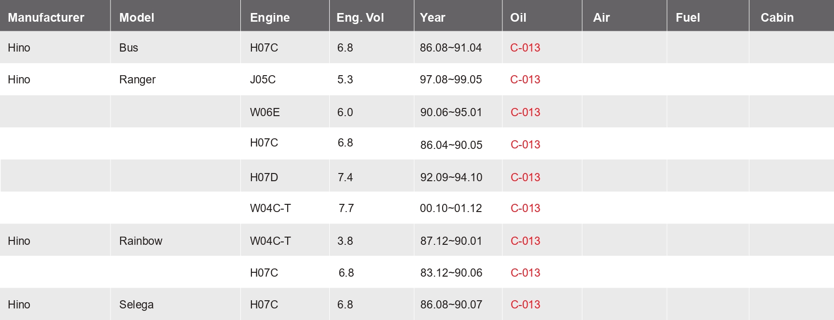The height and width of the screenshot is (320, 834).
Task: Select the Selega model cell
Action: pyautogui.click(x=136, y=305)
